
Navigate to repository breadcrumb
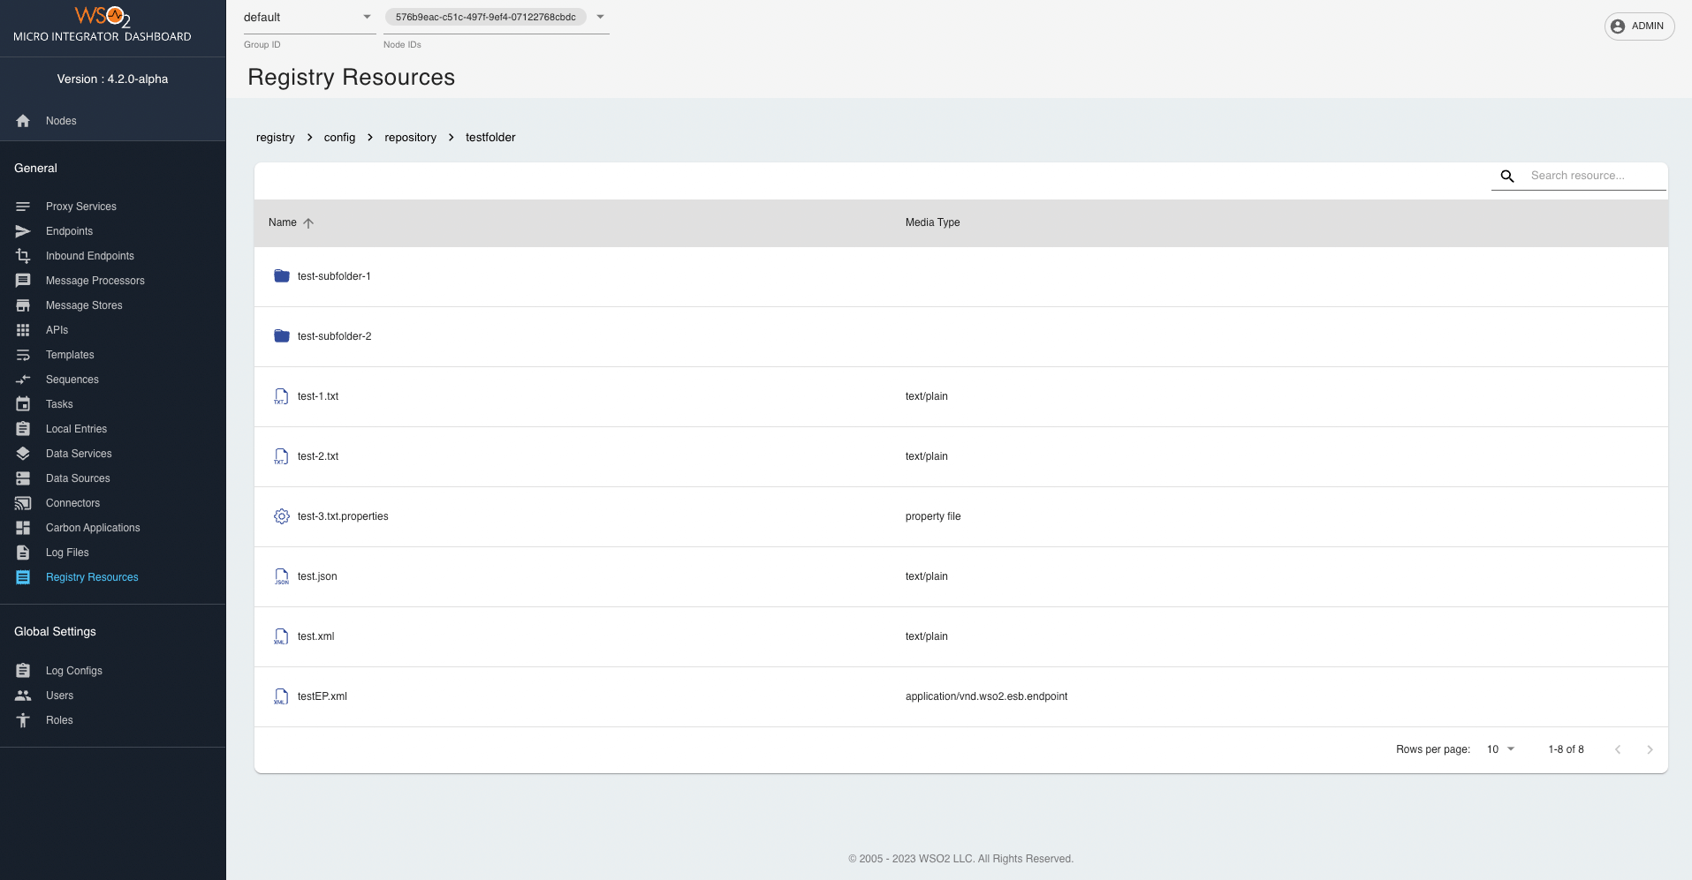point(411,137)
